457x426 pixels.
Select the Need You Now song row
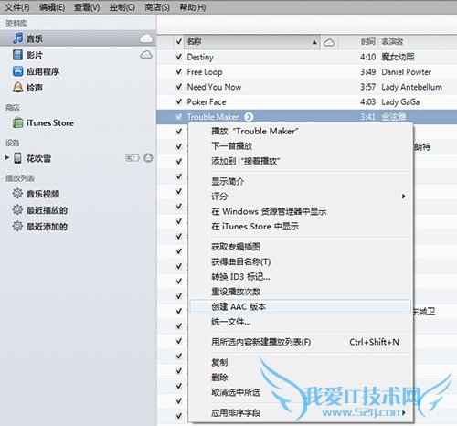pyautogui.click(x=307, y=87)
